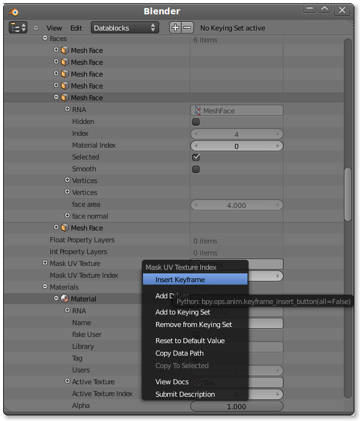Collapse the Materials section
The image size is (360, 421).
click(45, 286)
